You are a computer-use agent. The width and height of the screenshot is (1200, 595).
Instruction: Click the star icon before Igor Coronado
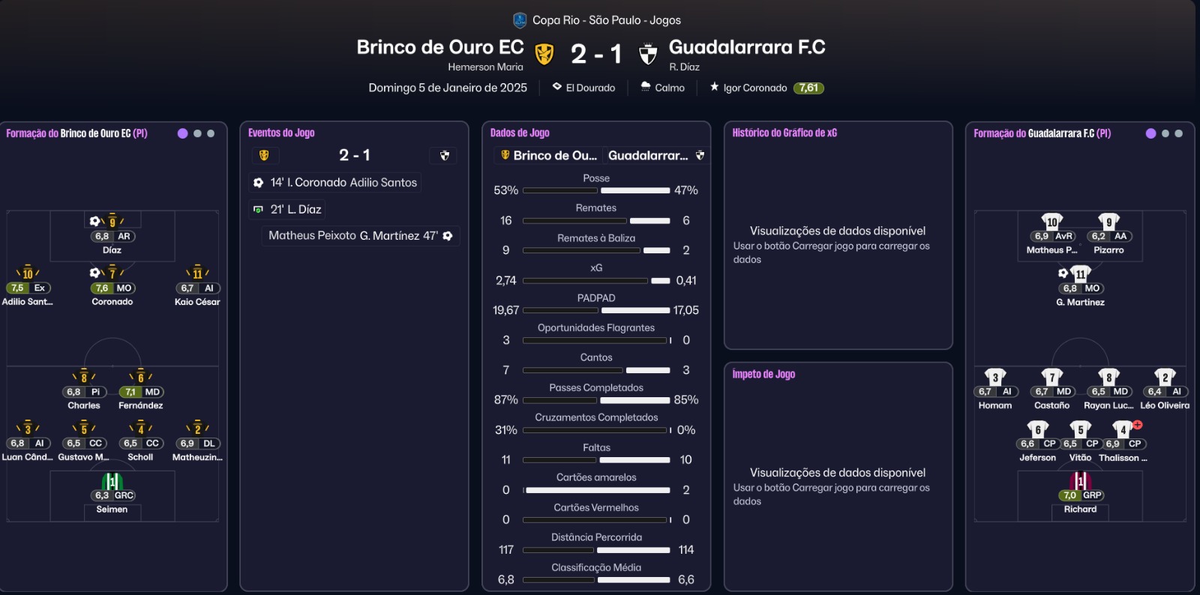714,88
